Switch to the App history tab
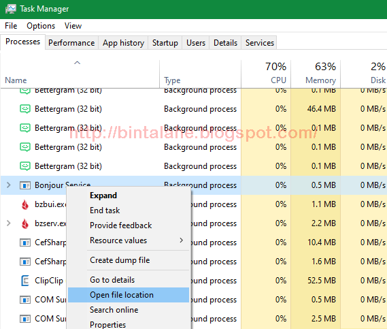This screenshot has height=329, width=387. point(123,43)
